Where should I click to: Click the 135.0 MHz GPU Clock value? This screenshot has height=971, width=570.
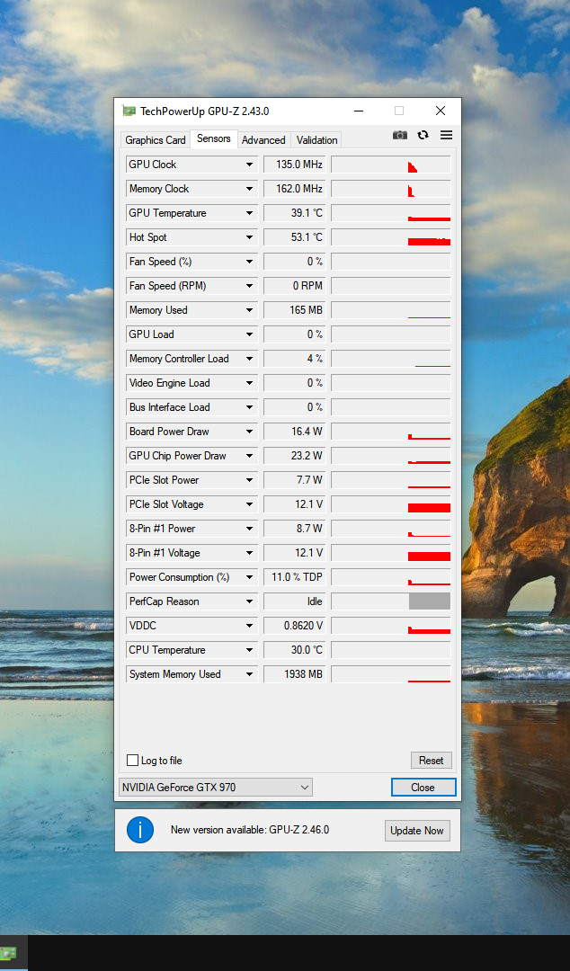pyautogui.click(x=294, y=165)
